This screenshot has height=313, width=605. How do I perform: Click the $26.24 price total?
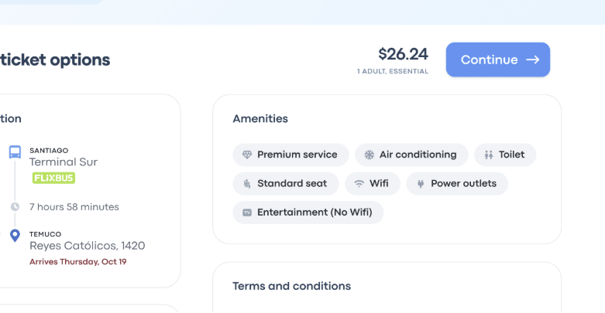click(403, 54)
